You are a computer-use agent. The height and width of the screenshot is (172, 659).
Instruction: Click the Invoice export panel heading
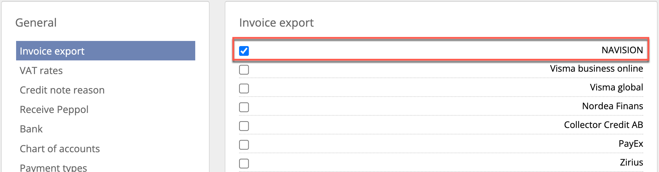pos(276,23)
